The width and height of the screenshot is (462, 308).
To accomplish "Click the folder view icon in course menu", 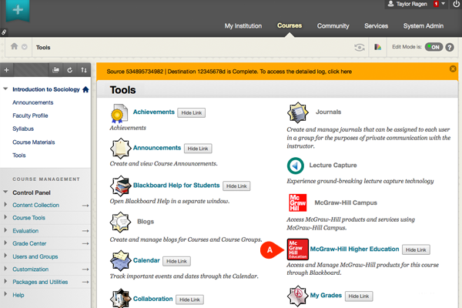I will pos(55,70).
